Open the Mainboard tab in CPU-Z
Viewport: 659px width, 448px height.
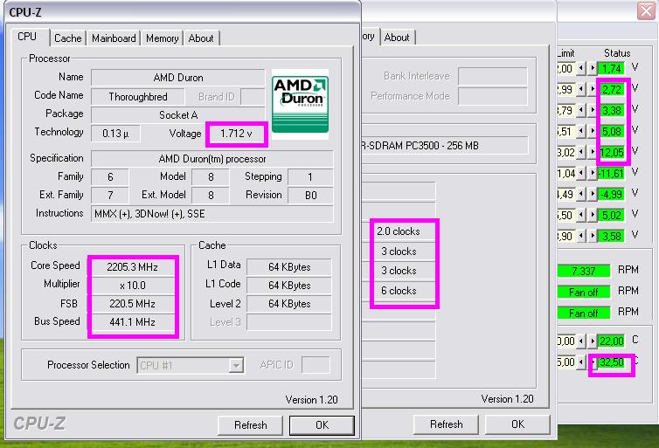click(114, 38)
